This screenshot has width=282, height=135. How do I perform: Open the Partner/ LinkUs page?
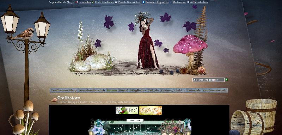click(173, 91)
